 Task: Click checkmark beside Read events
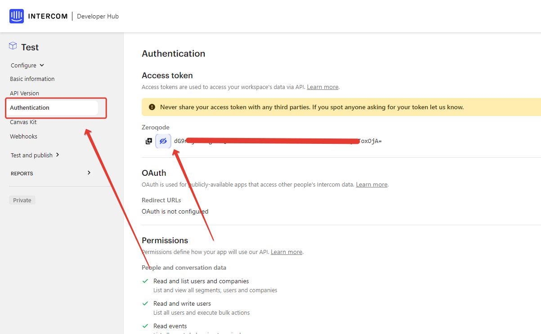coord(145,326)
